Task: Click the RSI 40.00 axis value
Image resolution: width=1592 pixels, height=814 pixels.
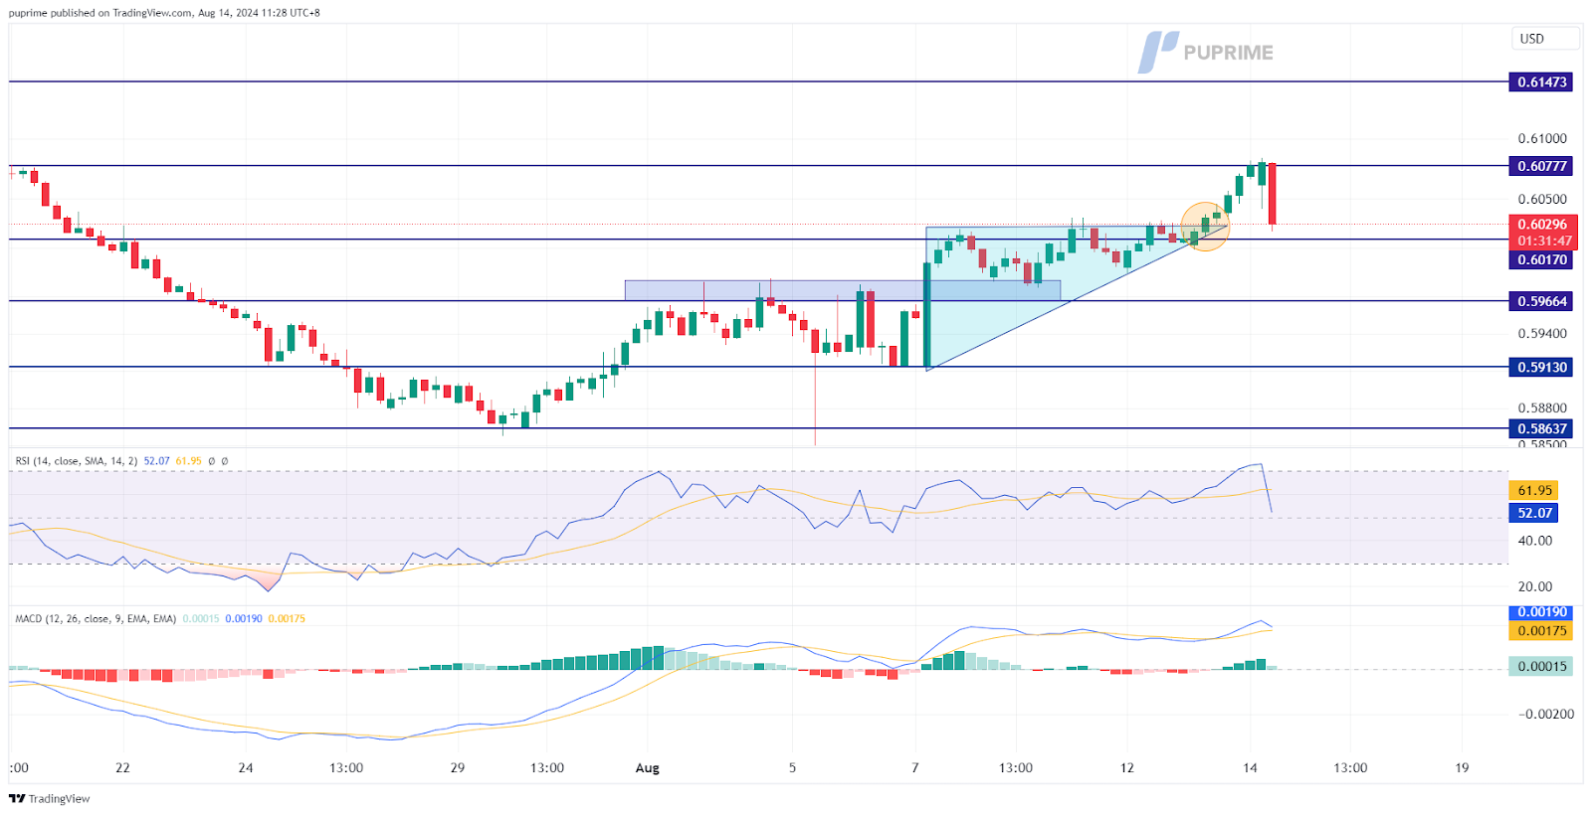Action: pyautogui.click(x=1535, y=542)
